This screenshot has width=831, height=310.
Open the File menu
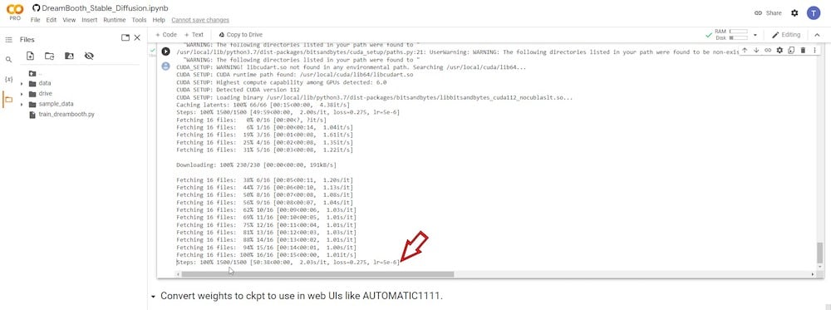(36, 20)
